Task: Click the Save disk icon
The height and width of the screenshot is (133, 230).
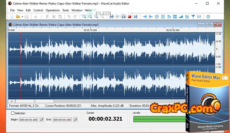Action: [27, 17]
